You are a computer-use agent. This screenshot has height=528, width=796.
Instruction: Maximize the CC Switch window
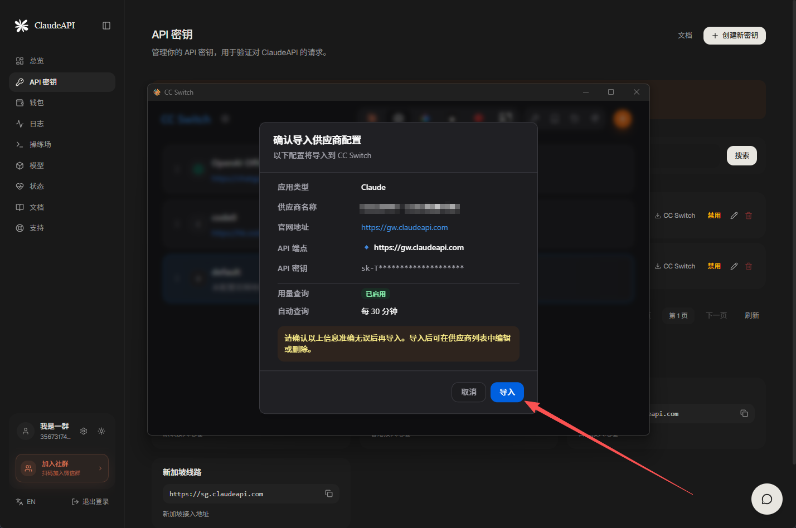[x=611, y=92]
